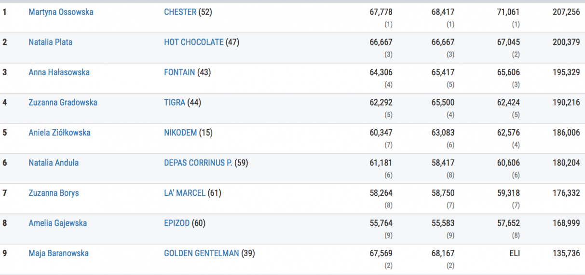Select Amelia Gajewska rider link
The width and height of the screenshot is (585, 275).
pyautogui.click(x=57, y=223)
